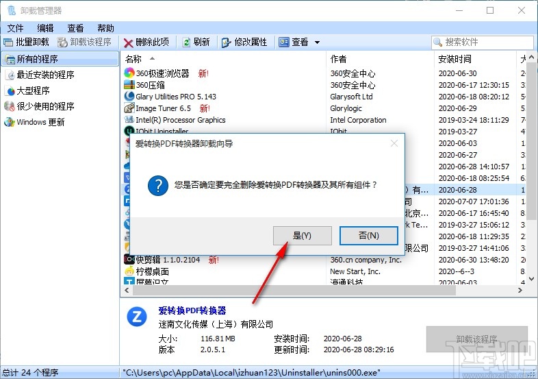The height and width of the screenshot is (379, 538).
Task: Click the Glary Utilities PRO icon
Action: click(129, 96)
